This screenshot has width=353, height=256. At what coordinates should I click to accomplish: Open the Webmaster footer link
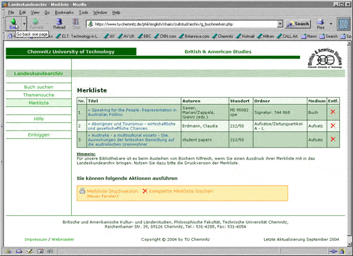(x=63, y=239)
